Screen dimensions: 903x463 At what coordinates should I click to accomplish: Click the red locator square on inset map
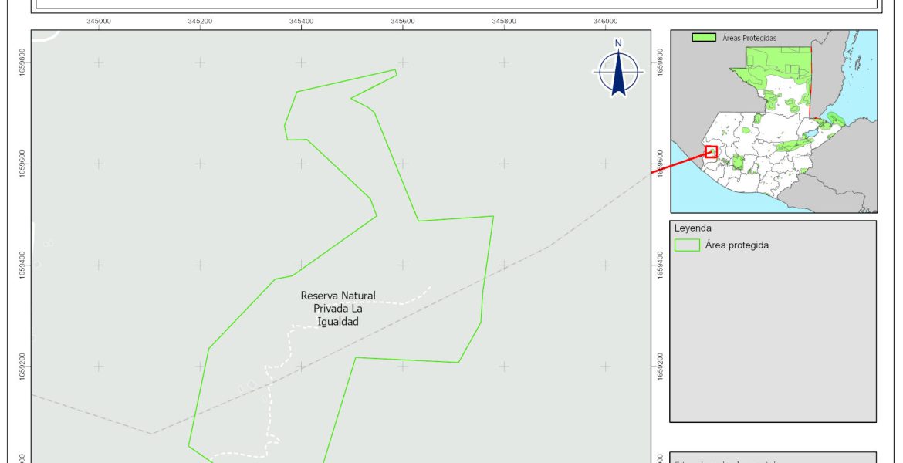click(x=711, y=152)
